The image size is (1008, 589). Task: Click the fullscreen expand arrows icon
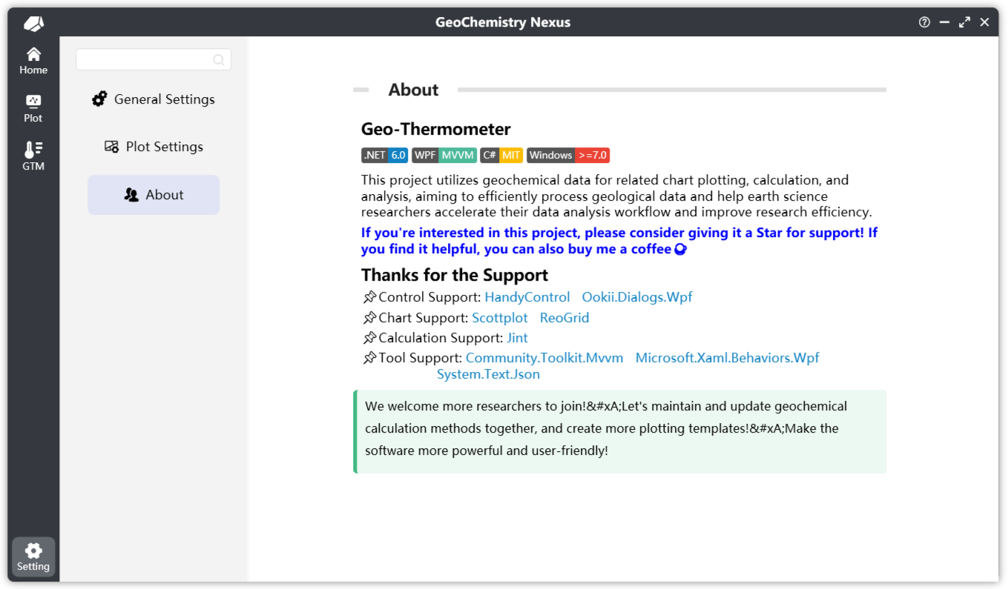(964, 22)
